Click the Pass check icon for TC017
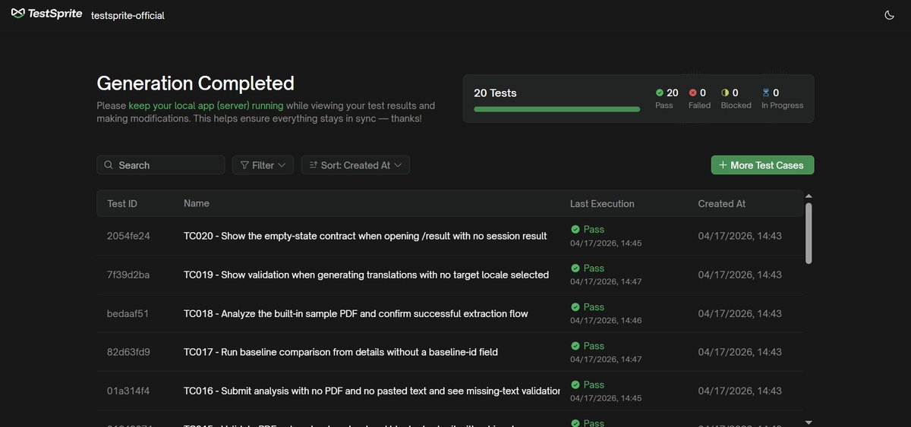This screenshot has height=427, width=911. (x=575, y=345)
